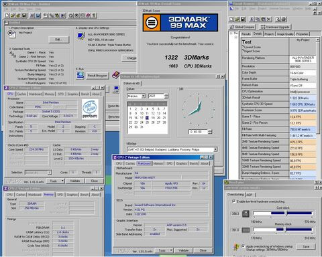The width and height of the screenshot is (322, 257).
Task: Click the Windows flag icon beside startup checkbox
Action: [x=236, y=247]
